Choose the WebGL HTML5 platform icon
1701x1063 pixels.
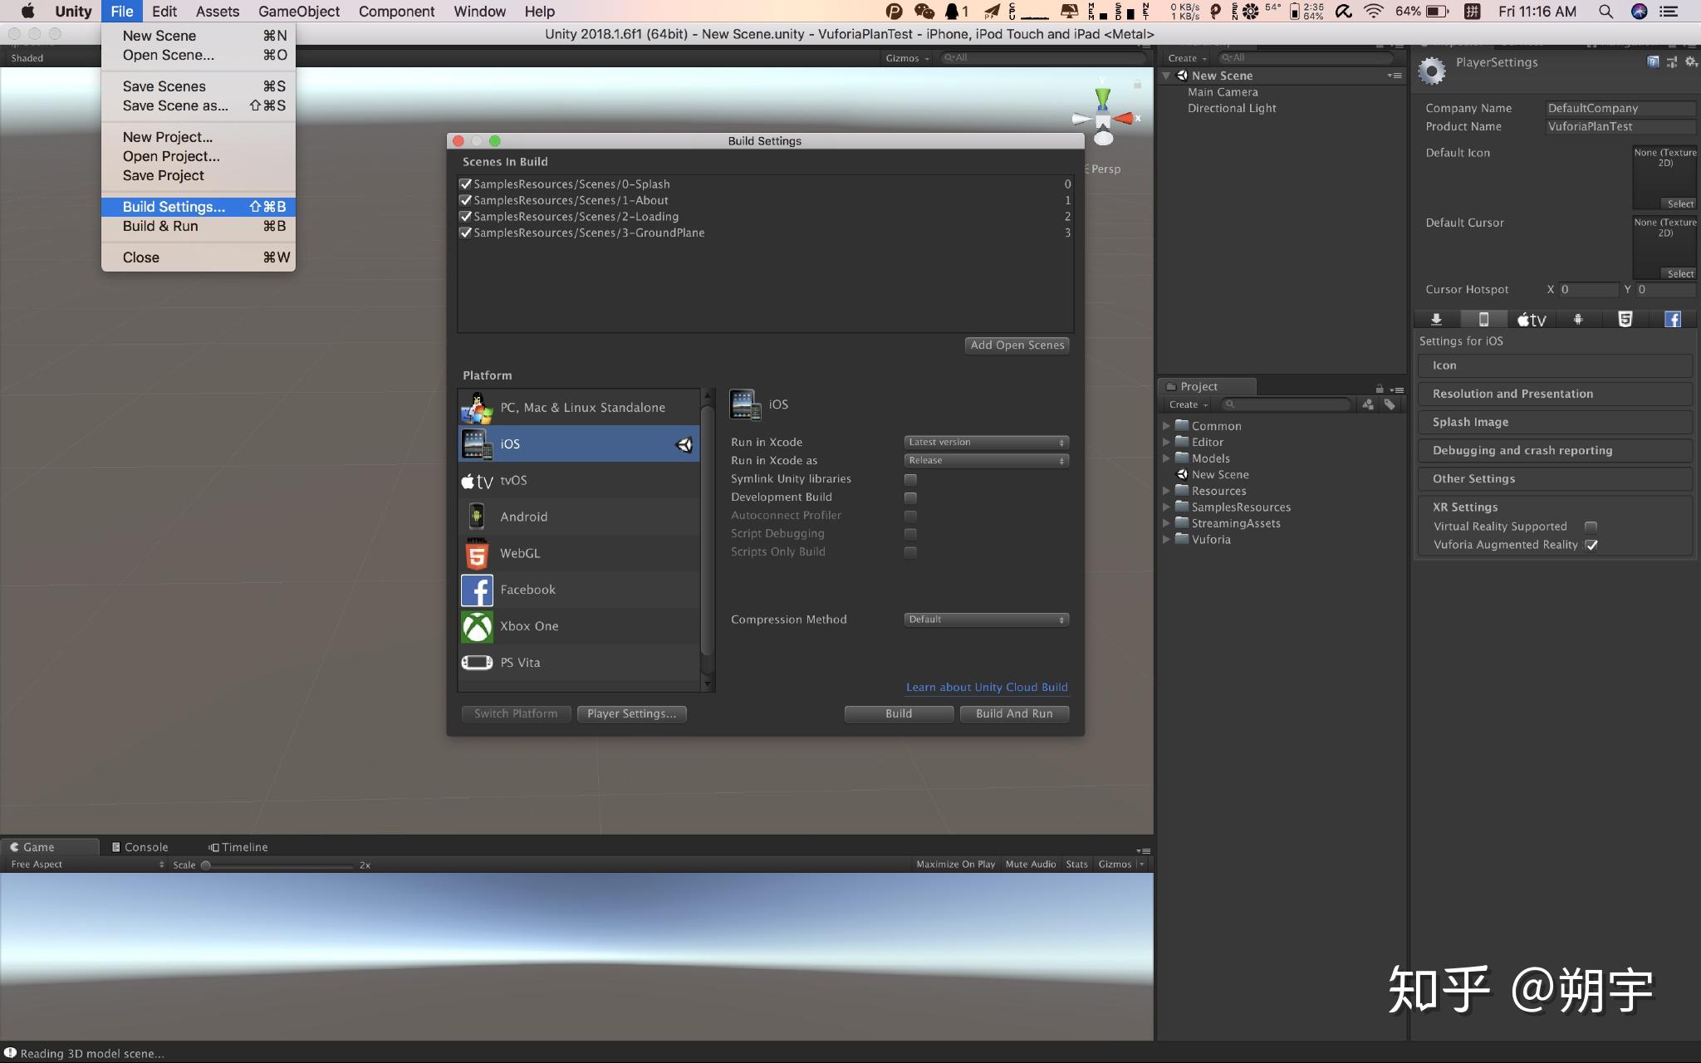pyautogui.click(x=477, y=553)
